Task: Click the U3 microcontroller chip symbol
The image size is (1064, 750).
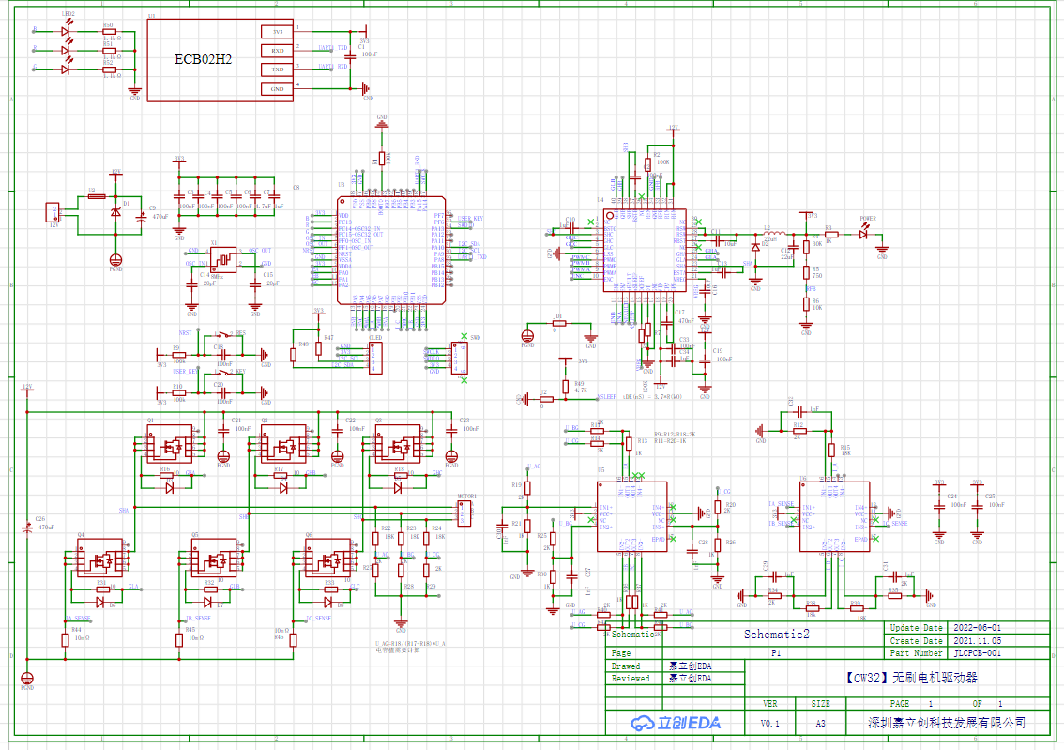Action: click(x=391, y=253)
